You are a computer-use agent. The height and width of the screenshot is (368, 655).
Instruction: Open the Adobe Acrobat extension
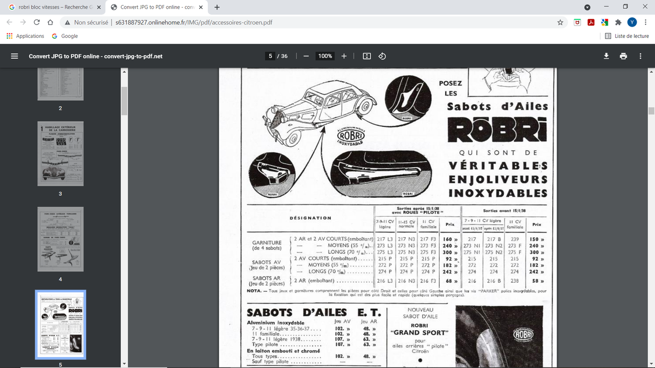[x=591, y=22]
